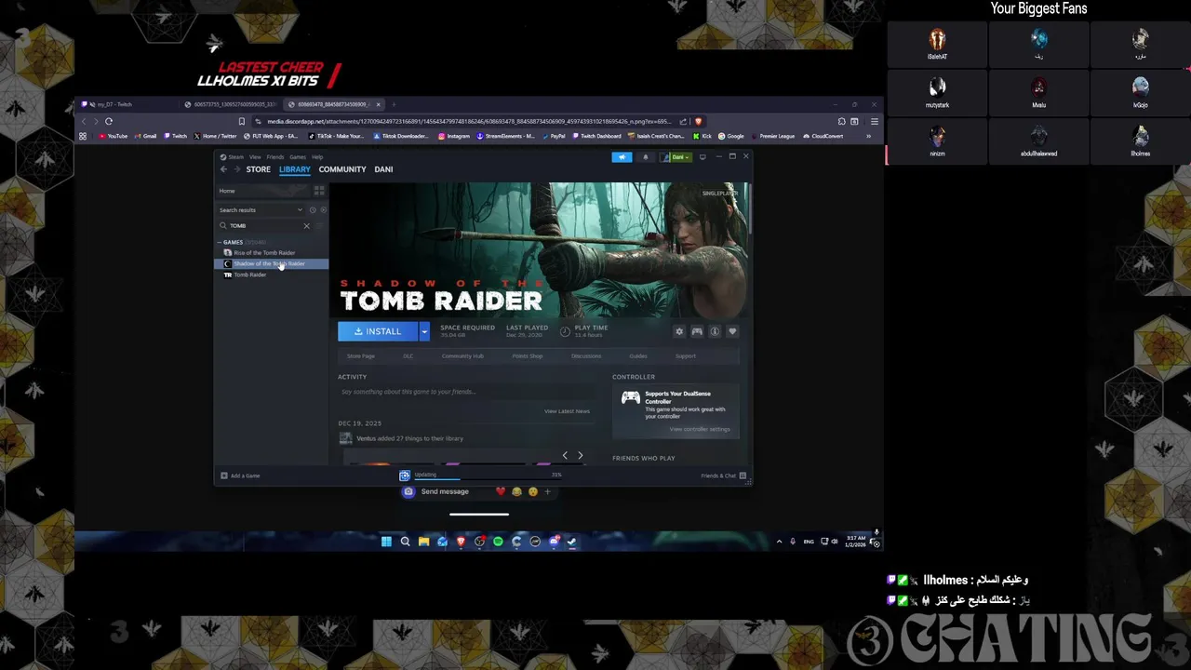
Task: Open the Help menu in Steam
Action: (317, 157)
